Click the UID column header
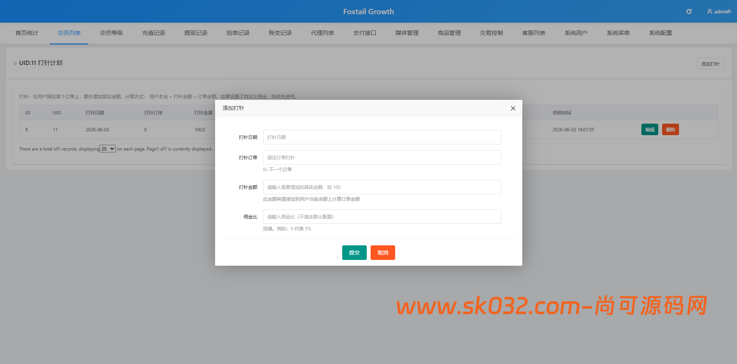Viewport: 737px width, 364px height. coord(57,113)
